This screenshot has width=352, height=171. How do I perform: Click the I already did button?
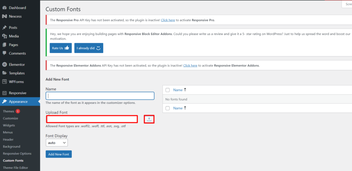point(89,48)
